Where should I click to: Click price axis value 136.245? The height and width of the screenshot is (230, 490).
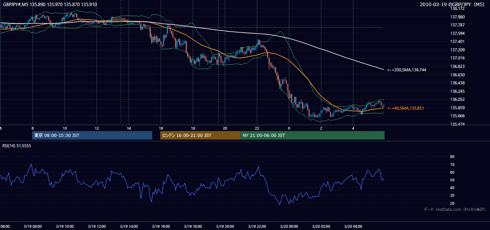(457, 91)
